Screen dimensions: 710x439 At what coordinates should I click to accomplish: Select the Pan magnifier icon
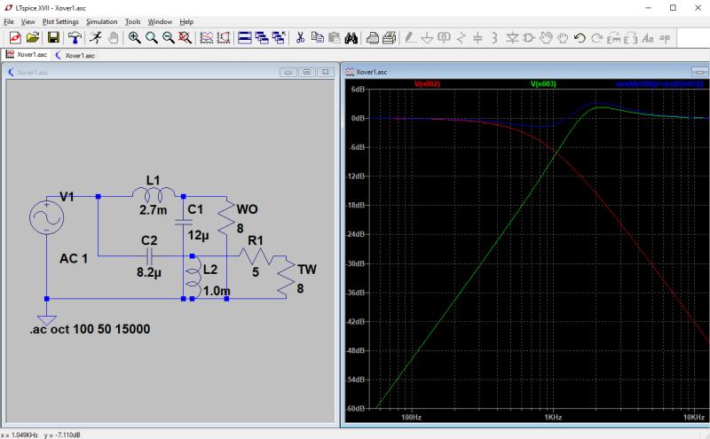click(x=151, y=37)
